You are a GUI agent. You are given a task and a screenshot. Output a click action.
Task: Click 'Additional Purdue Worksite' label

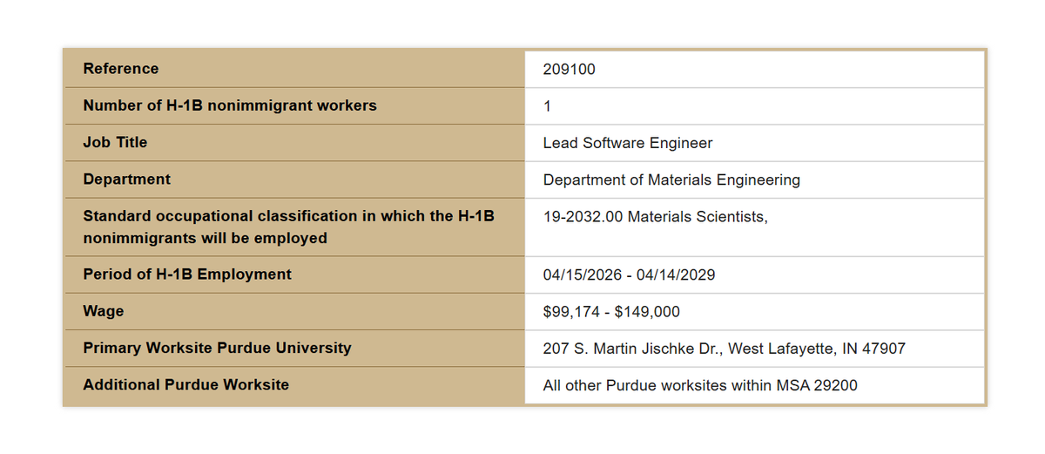click(186, 384)
